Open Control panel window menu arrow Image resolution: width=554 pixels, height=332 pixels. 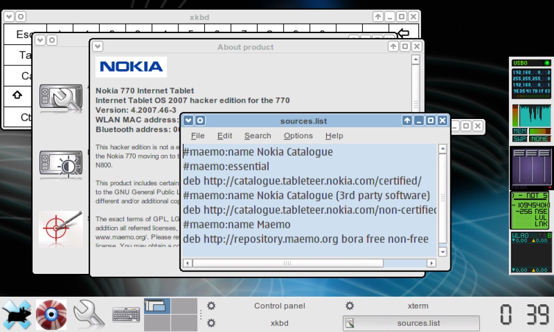[x=40, y=40]
